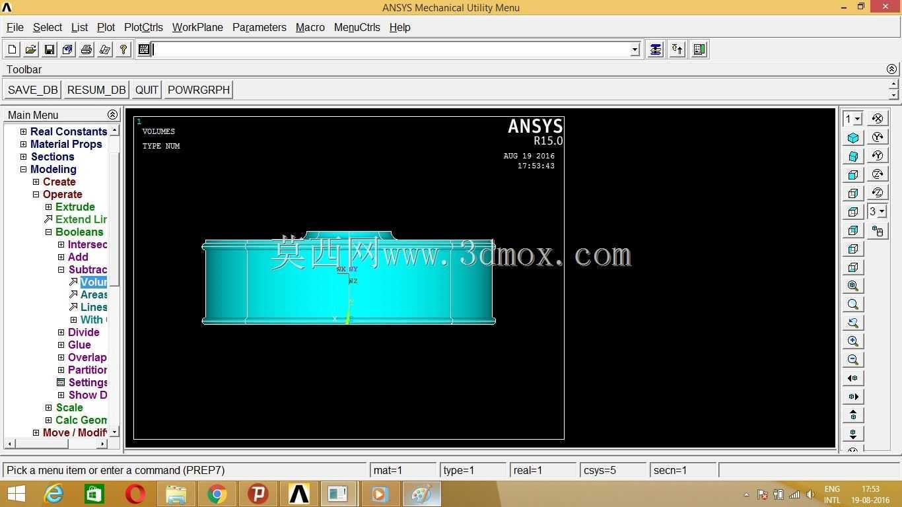Screen dimensions: 902x507
Task: Expand the Divide tree node
Action: (61, 333)
